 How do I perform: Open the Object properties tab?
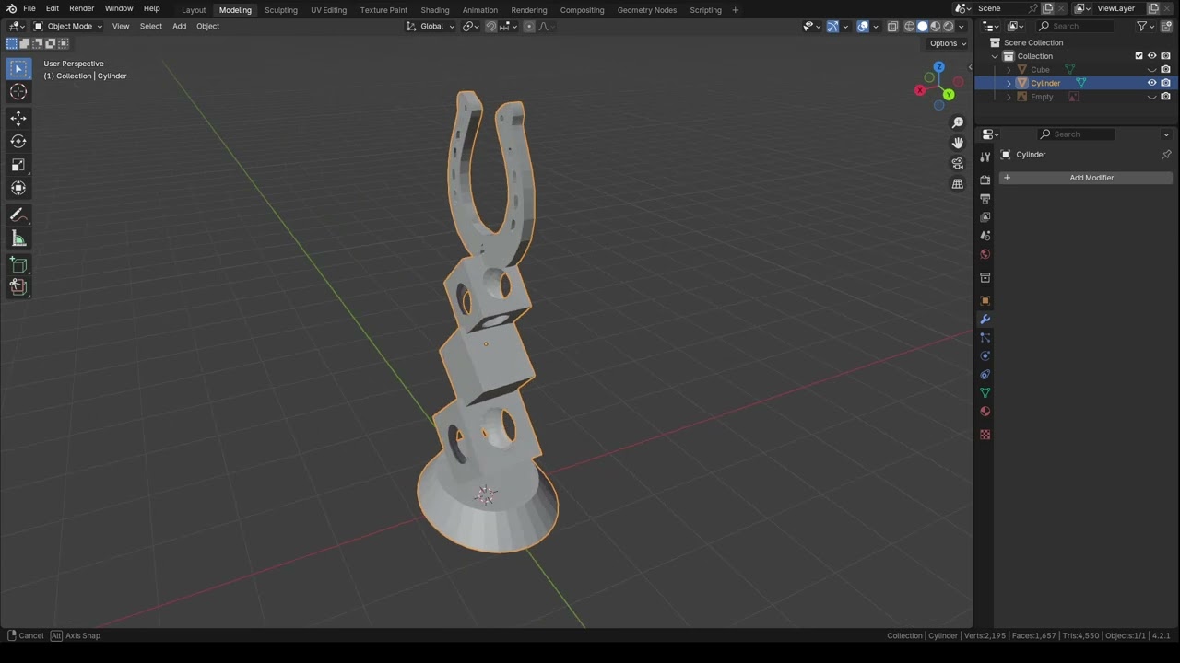[985, 301]
